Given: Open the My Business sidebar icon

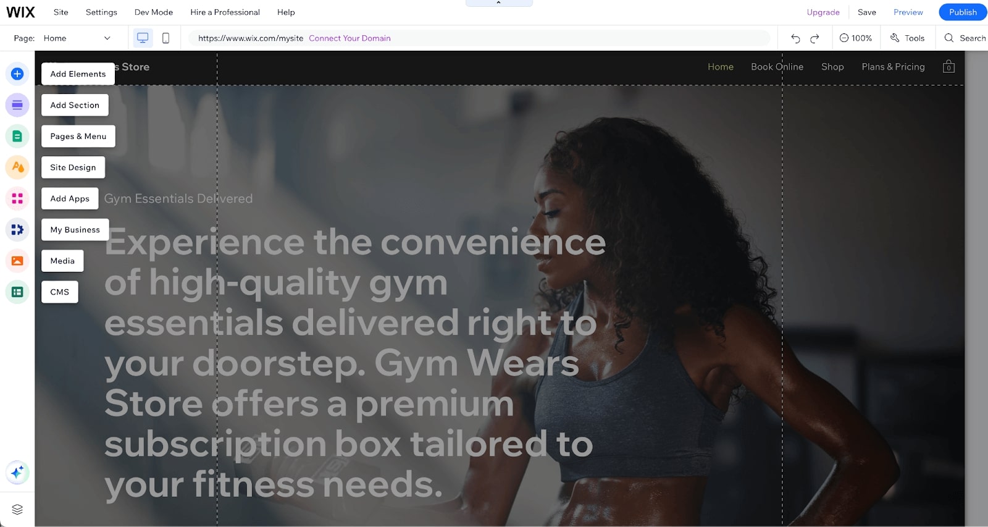Looking at the screenshot, I should tap(17, 230).
